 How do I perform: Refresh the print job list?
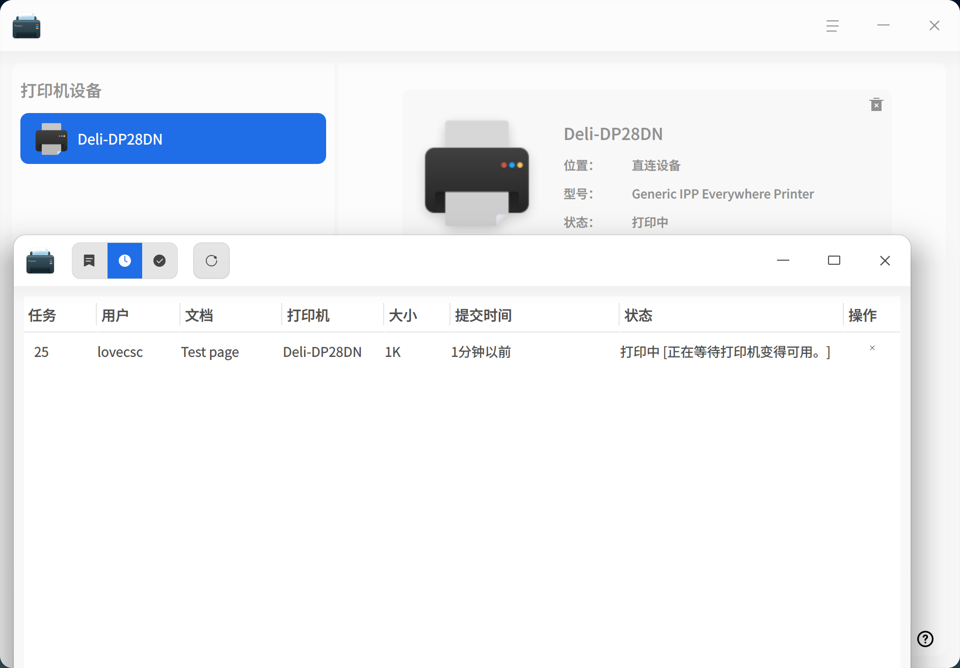(x=211, y=261)
